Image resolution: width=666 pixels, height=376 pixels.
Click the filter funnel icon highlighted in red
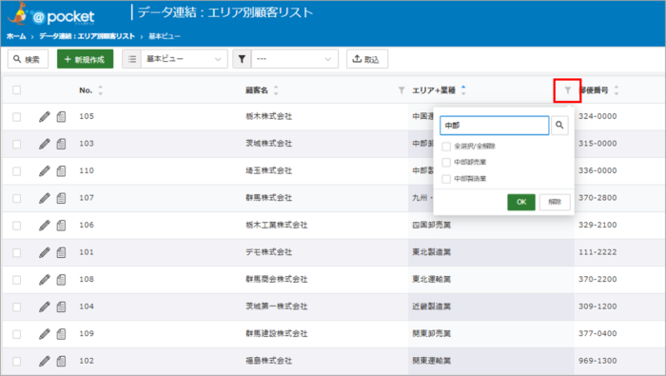click(567, 90)
